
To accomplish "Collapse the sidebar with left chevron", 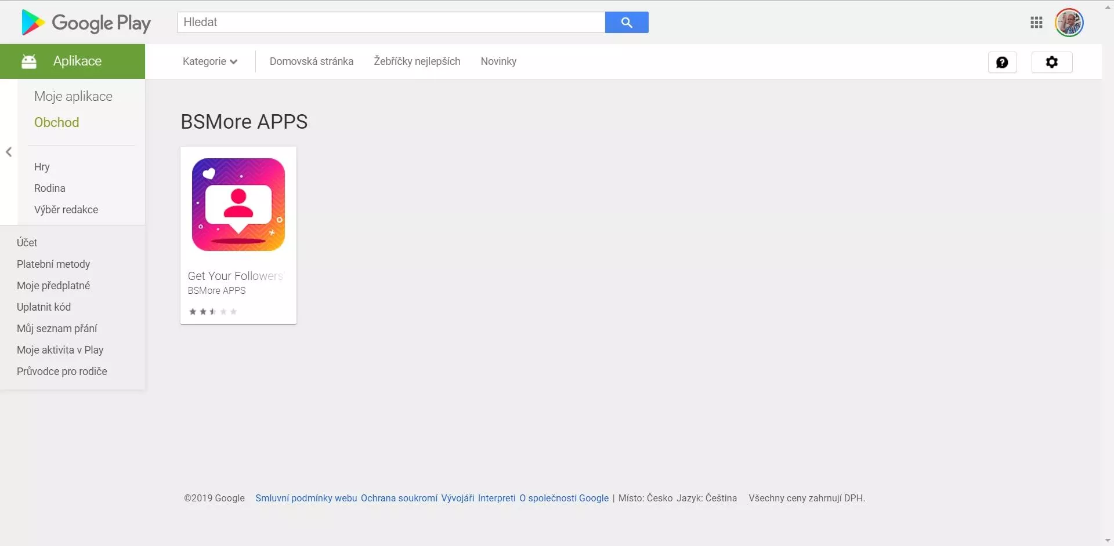I will pyautogui.click(x=9, y=152).
